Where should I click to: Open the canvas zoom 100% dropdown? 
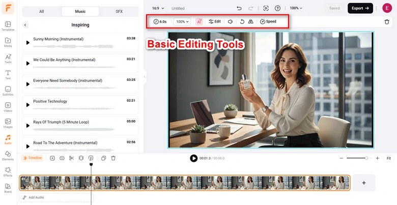coord(296,8)
